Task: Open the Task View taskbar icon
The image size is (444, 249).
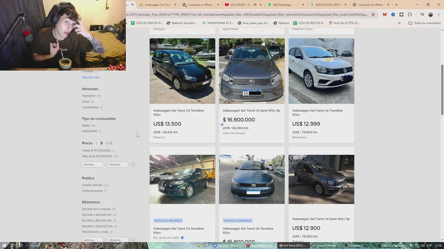Action: click(21, 246)
